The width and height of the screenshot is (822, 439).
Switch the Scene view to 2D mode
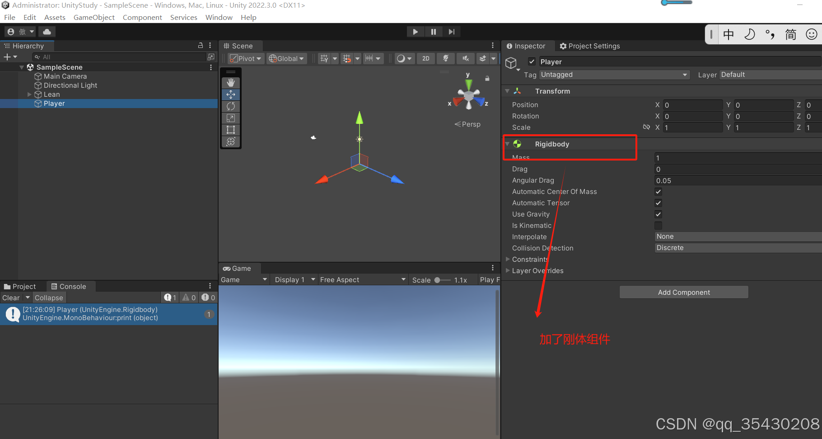(425, 58)
